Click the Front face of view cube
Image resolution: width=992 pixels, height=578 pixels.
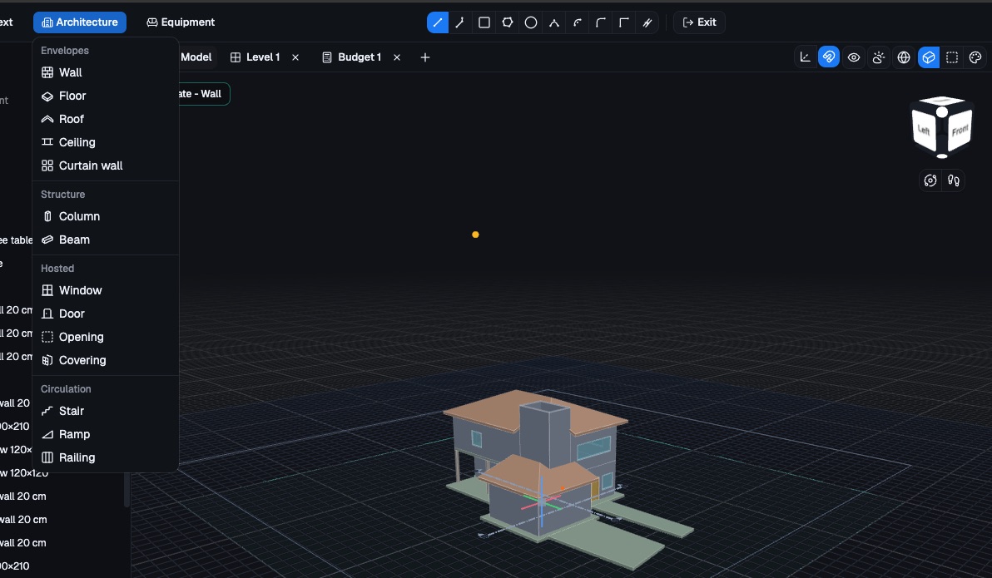pyautogui.click(x=960, y=131)
